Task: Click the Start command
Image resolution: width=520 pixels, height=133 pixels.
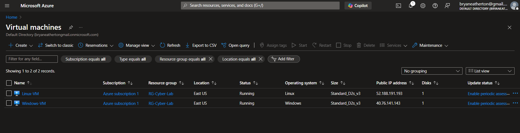Action: [x=299, y=45]
